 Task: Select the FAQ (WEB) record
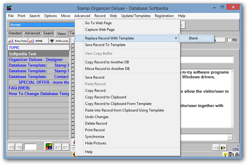tap(38, 88)
